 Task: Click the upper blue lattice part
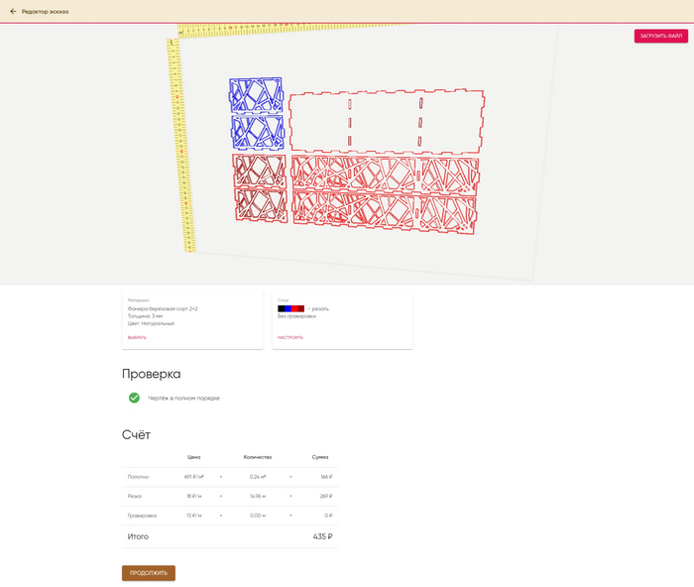pyautogui.click(x=256, y=95)
